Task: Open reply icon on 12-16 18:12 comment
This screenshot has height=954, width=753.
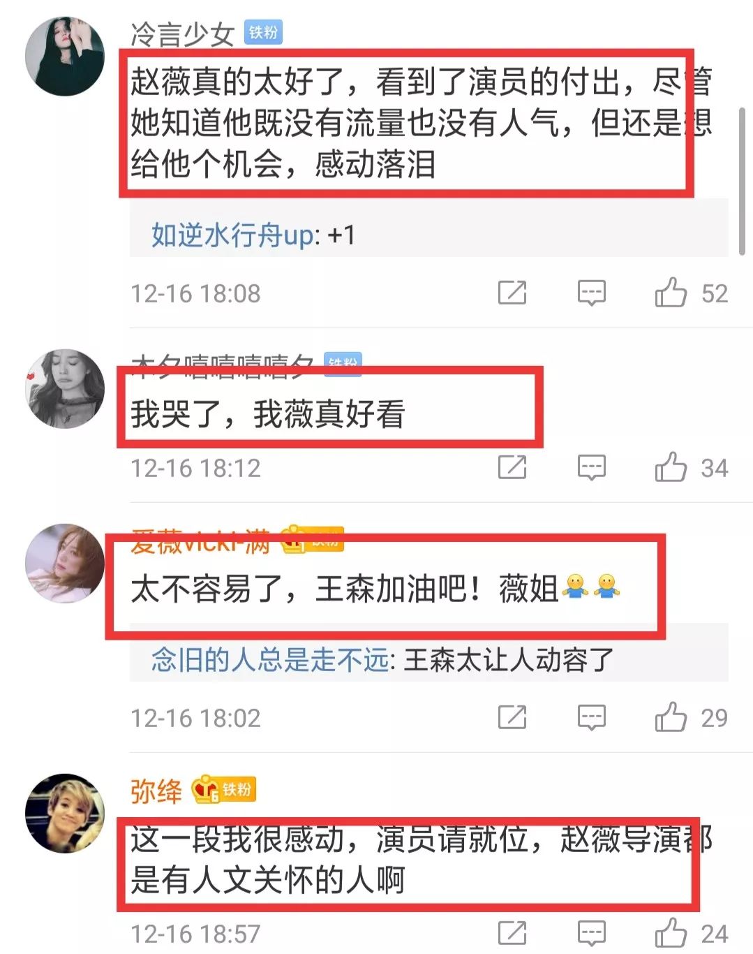Action: coord(591,467)
